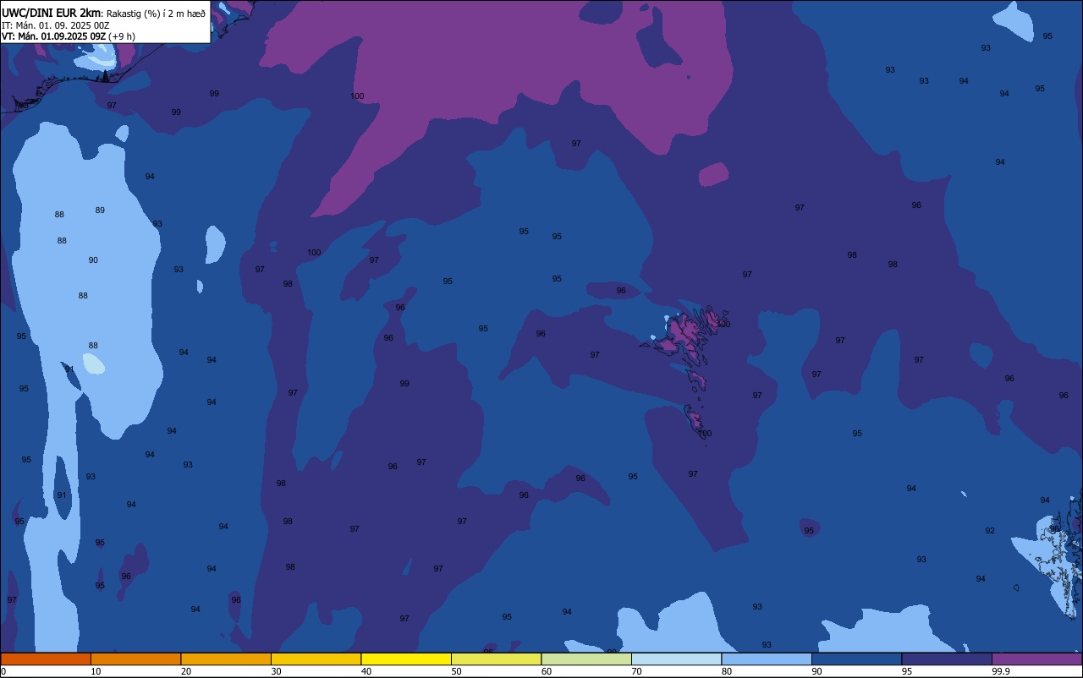Click the legend tick label '80'
1083x678 pixels.
click(x=727, y=671)
